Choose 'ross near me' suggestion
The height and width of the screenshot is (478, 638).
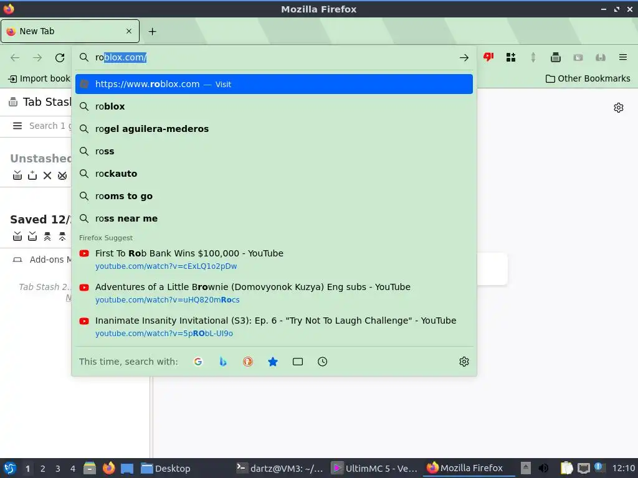[x=274, y=218]
